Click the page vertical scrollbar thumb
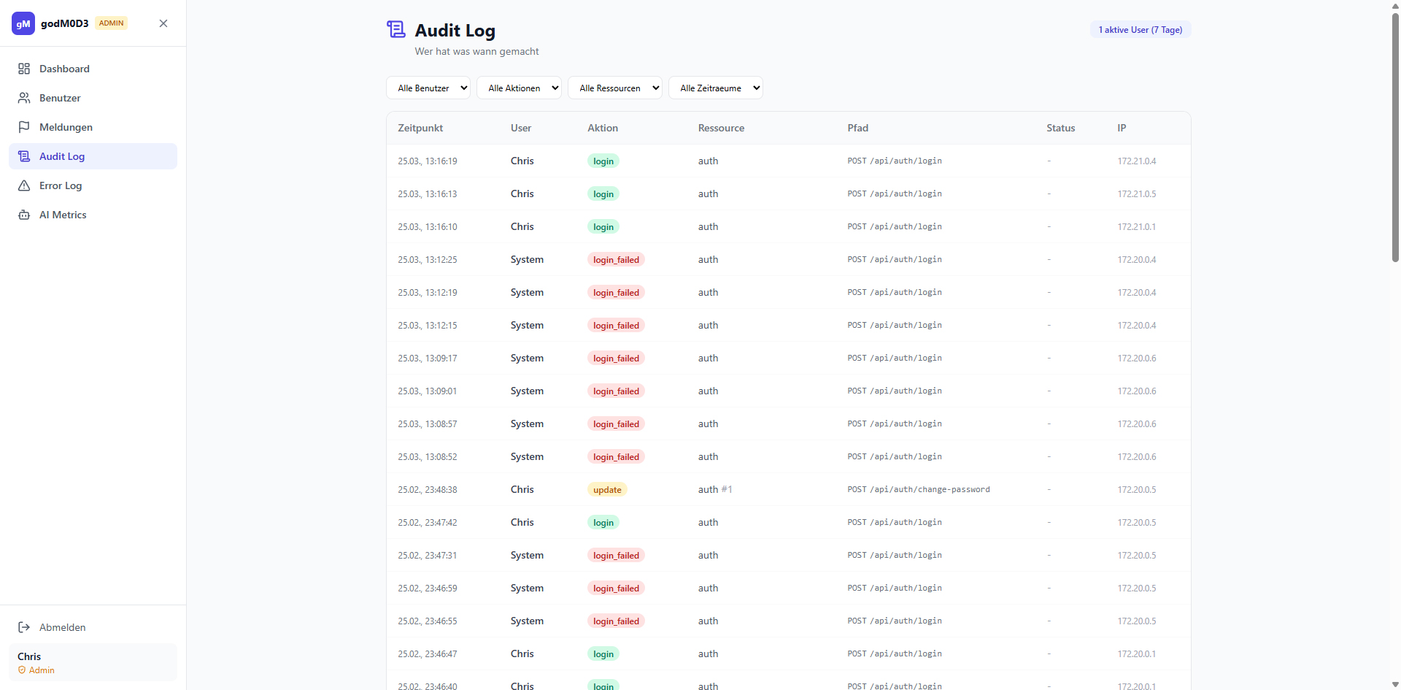The height and width of the screenshot is (690, 1401). (1395, 139)
